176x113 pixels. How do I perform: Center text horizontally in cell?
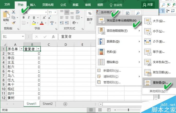click(x=67, y=18)
